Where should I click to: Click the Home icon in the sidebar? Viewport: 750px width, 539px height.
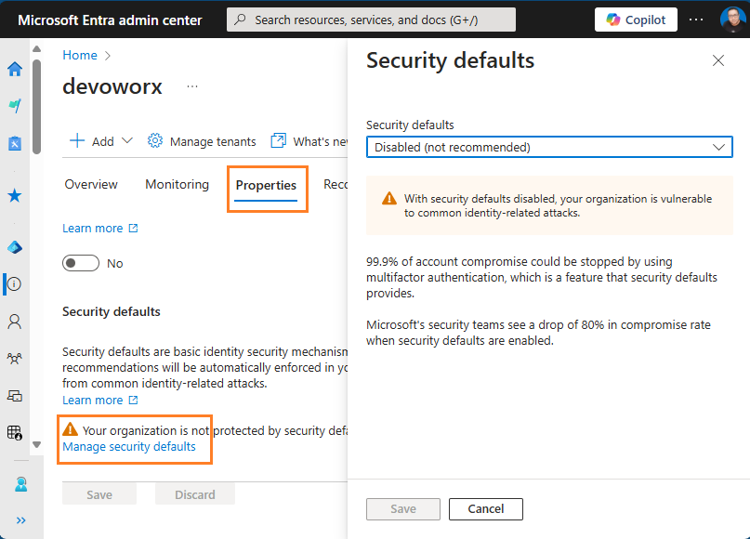point(15,69)
